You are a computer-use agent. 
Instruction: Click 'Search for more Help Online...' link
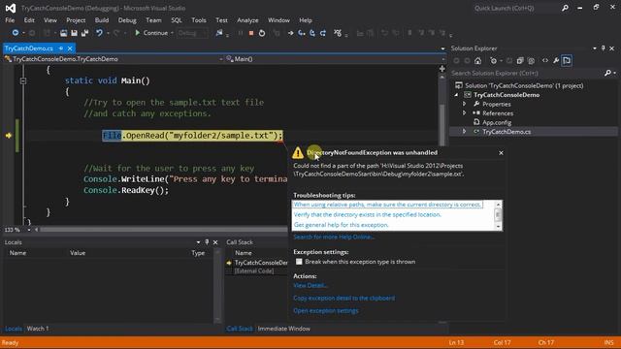(x=334, y=237)
